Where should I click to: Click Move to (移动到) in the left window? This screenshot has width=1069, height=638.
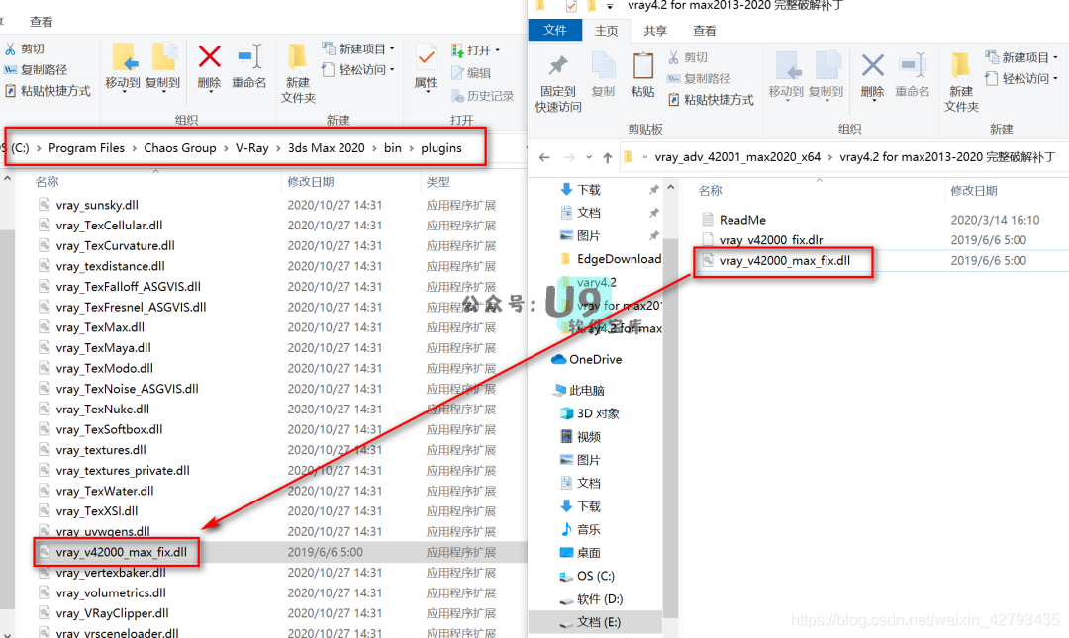123,66
